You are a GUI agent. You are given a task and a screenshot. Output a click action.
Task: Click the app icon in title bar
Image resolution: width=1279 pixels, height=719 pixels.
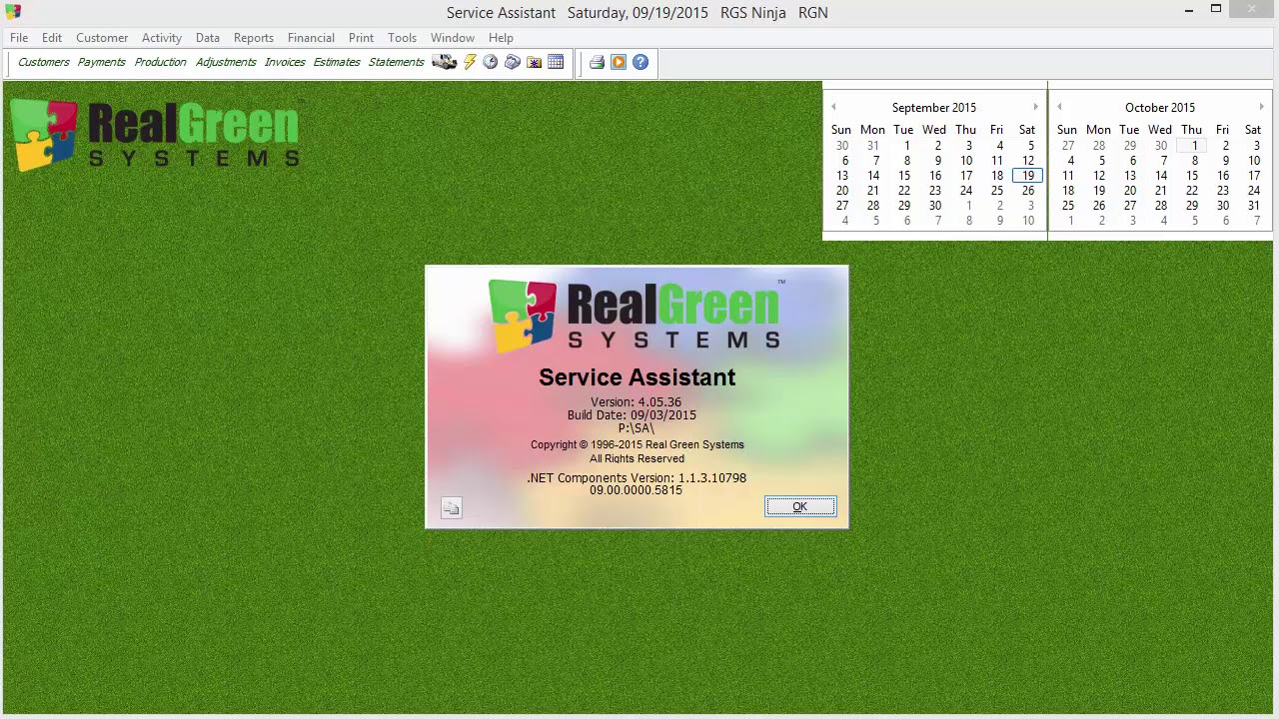(x=13, y=12)
